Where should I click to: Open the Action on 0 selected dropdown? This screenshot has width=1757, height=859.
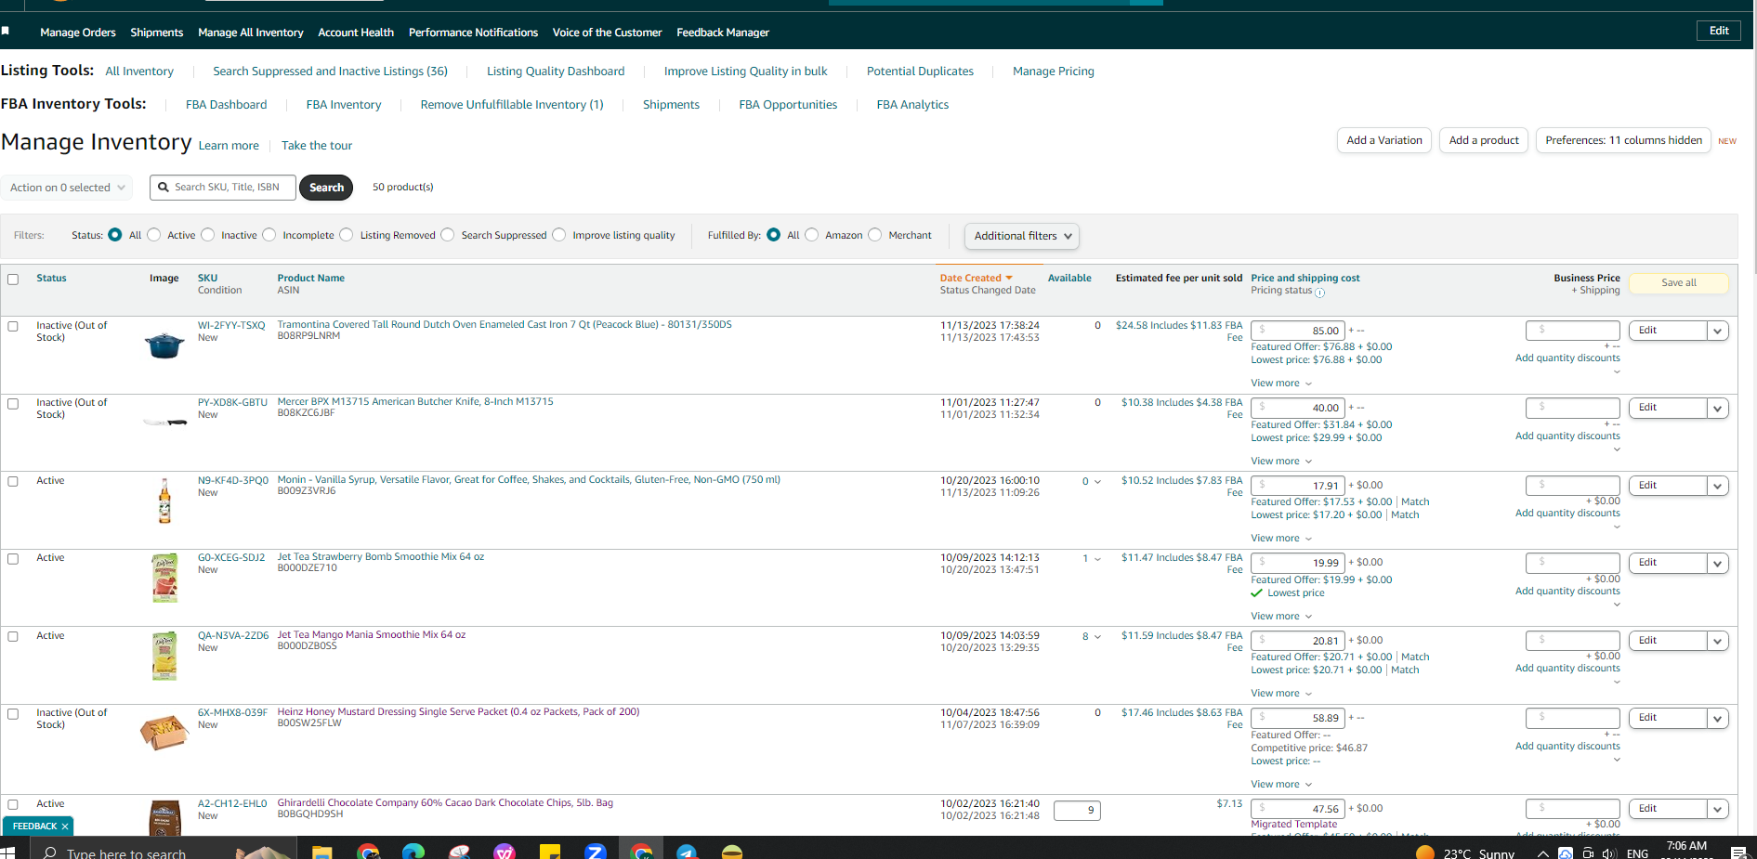pyautogui.click(x=66, y=188)
